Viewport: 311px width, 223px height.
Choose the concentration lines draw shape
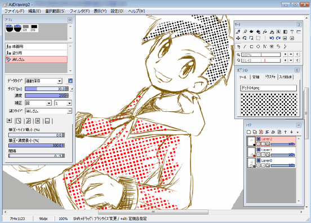(x=272, y=46)
